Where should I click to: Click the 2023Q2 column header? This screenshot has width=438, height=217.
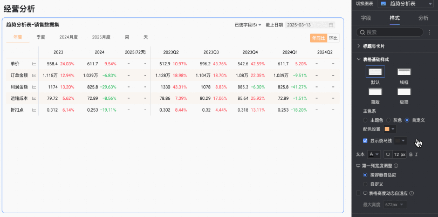coord(171,52)
